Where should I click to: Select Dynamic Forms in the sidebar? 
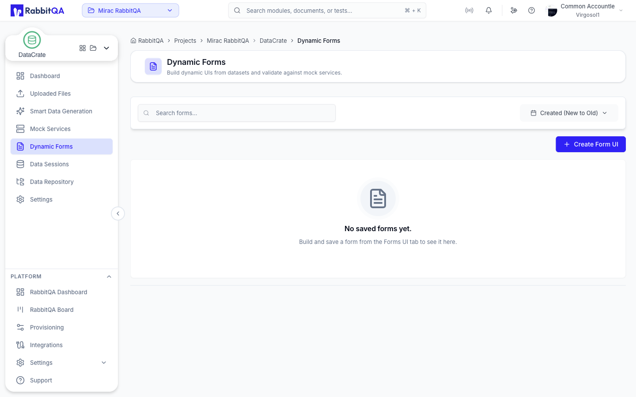point(61,146)
